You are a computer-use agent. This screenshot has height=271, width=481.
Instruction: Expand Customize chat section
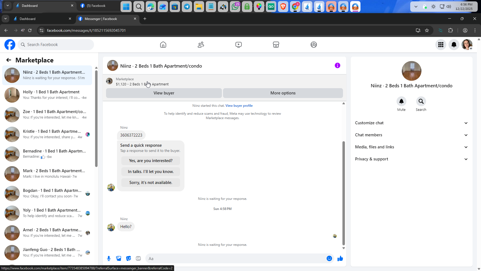click(412, 123)
